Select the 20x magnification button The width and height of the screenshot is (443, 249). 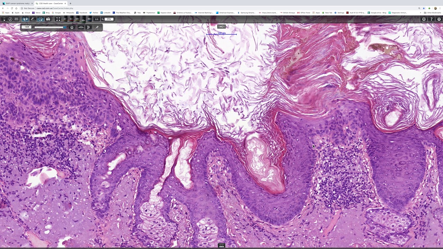(83, 20)
